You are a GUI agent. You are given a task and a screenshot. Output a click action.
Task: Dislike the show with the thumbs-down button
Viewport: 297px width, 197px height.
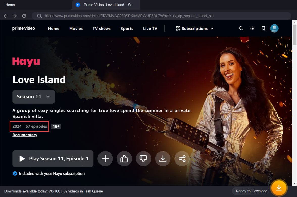coord(143,159)
